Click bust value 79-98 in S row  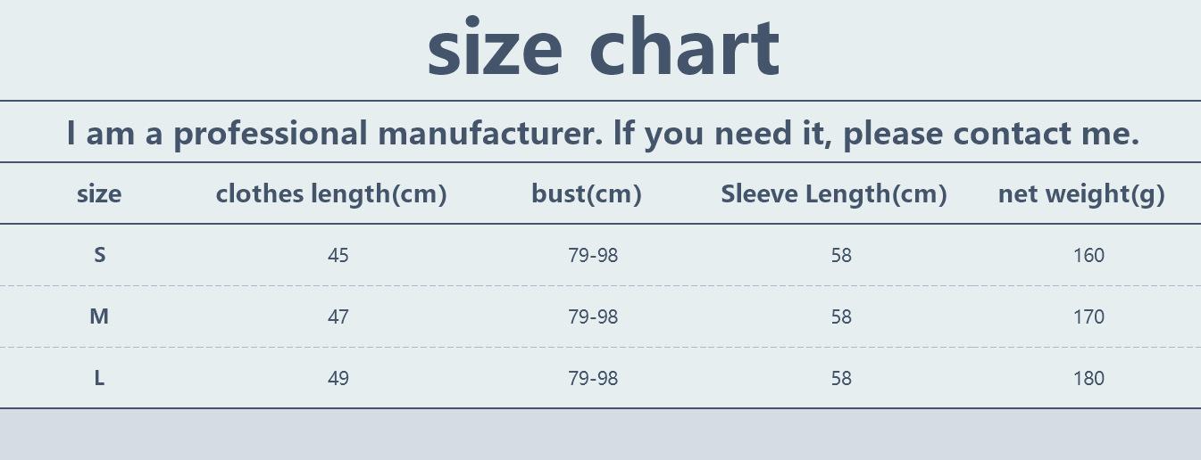pyautogui.click(x=593, y=256)
